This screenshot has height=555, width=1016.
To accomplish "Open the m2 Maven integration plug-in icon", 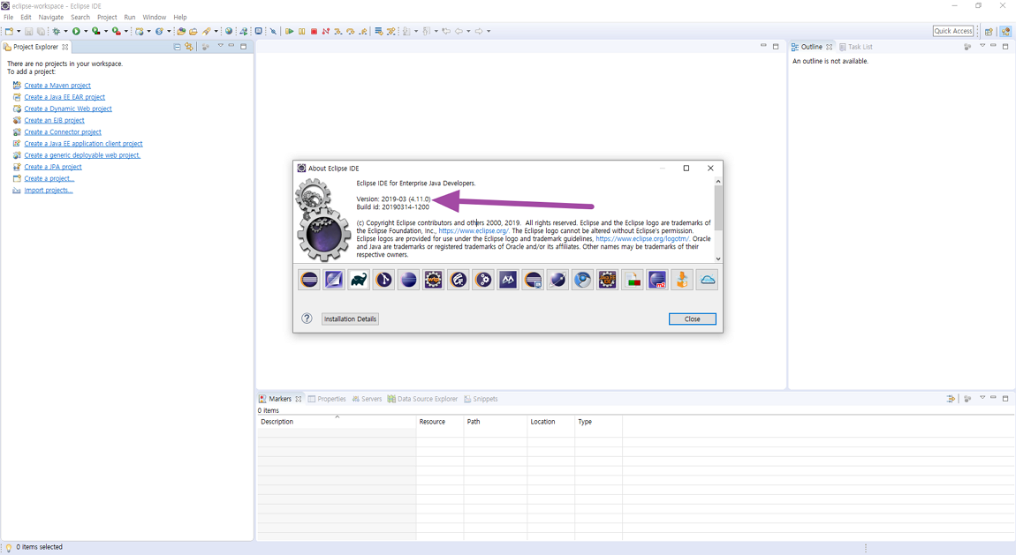I will (x=657, y=280).
